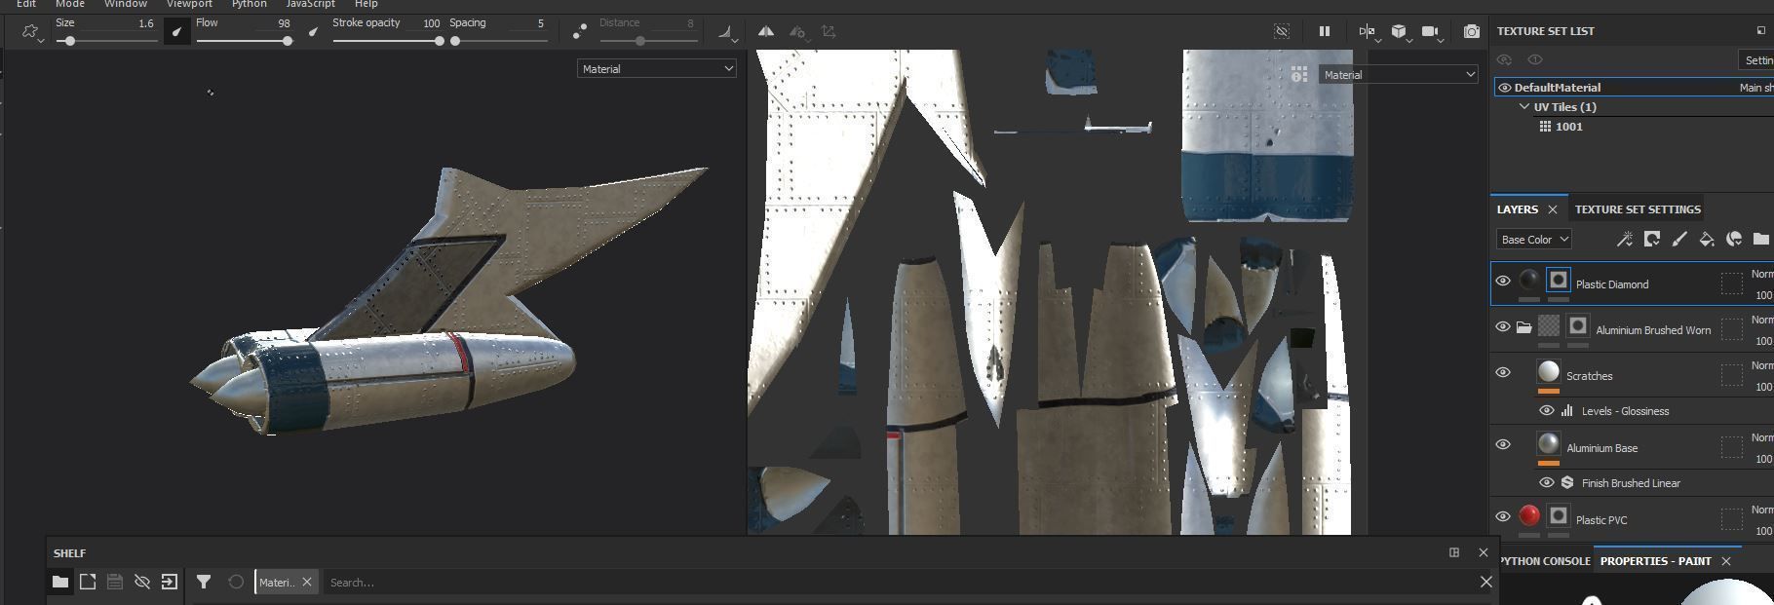Add a fill layer with bucket icon
The height and width of the screenshot is (605, 1774).
pyautogui.click(x=1707, y=239)
